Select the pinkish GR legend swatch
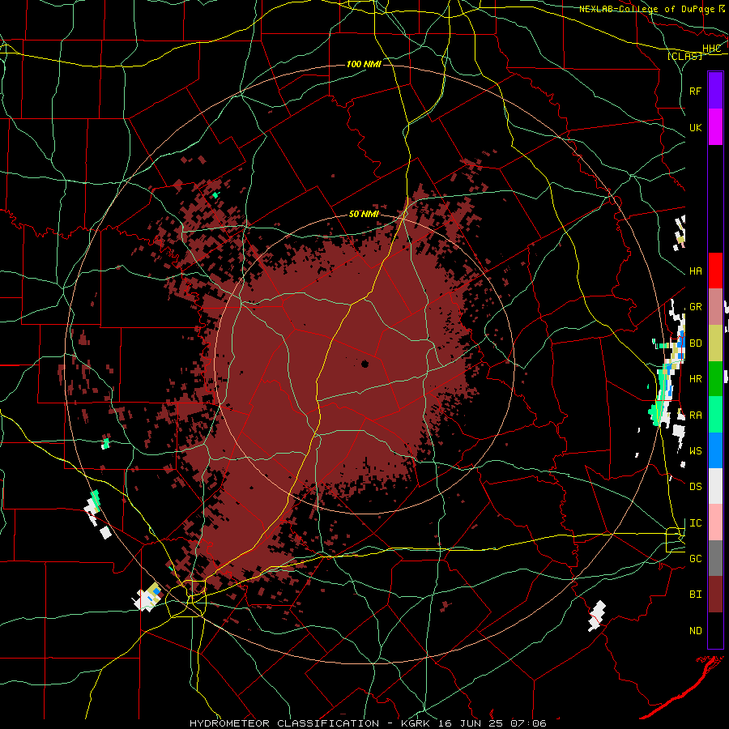 715,306
